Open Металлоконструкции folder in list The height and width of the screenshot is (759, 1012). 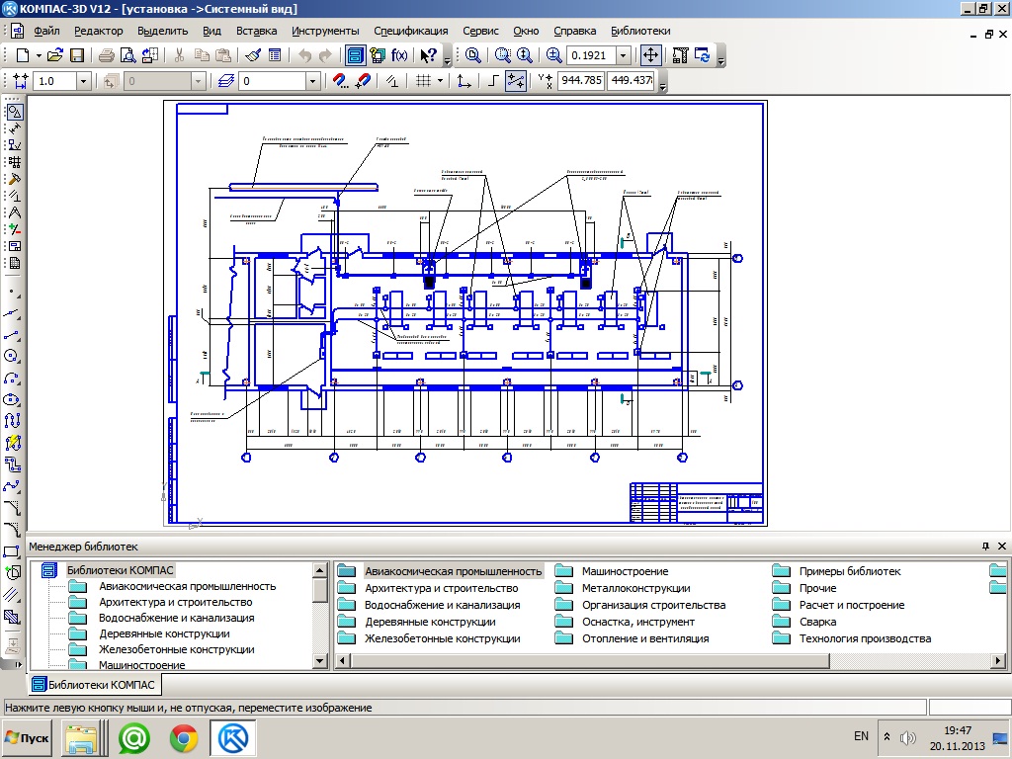click(x=635, y=588)
